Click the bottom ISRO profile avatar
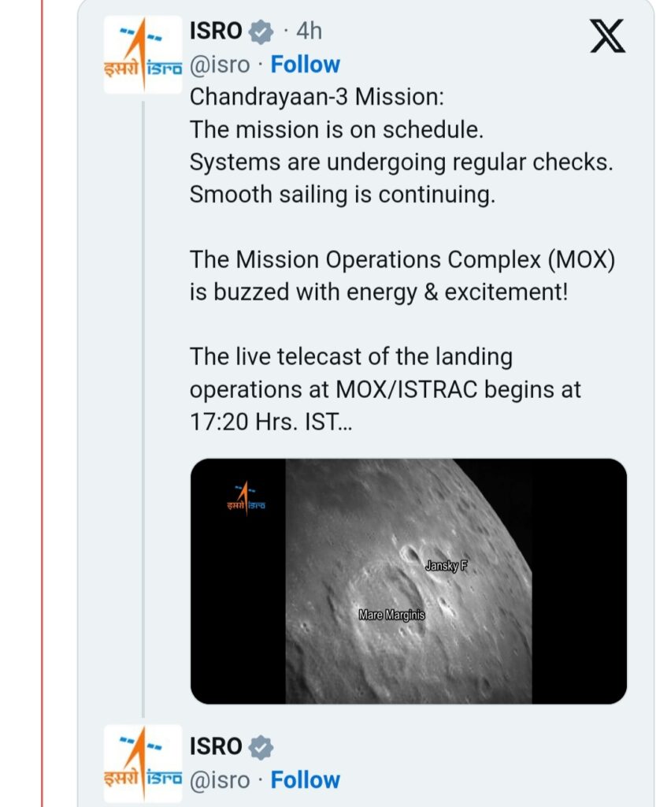Viewport: 671px width, 807px height. point(143,763)
